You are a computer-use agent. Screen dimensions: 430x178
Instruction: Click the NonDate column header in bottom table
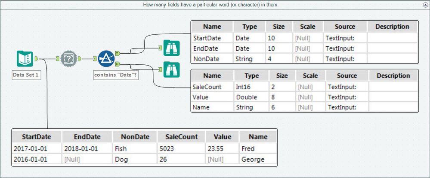click(x=135, y=137)
